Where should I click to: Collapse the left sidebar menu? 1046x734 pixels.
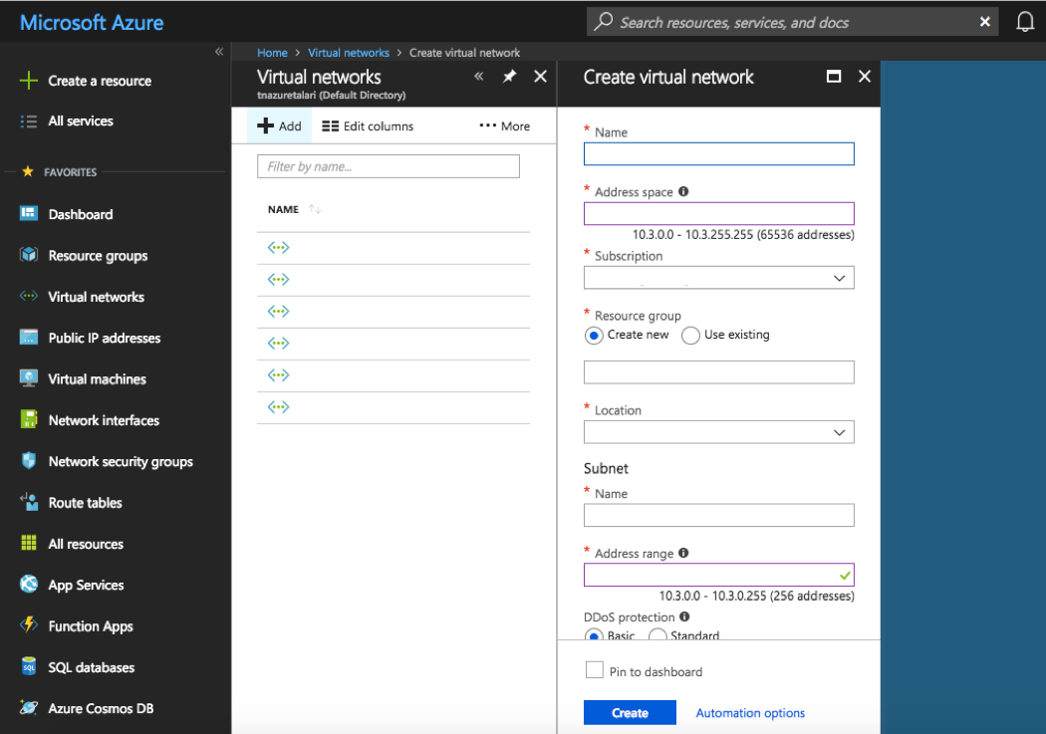point(219,52)
